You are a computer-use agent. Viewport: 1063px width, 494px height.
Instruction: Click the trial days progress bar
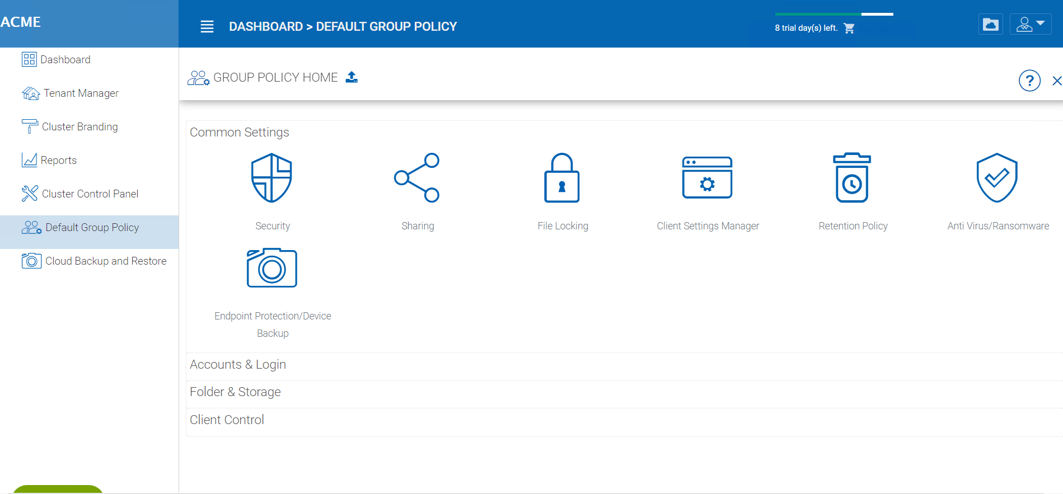tap(834, 14)
